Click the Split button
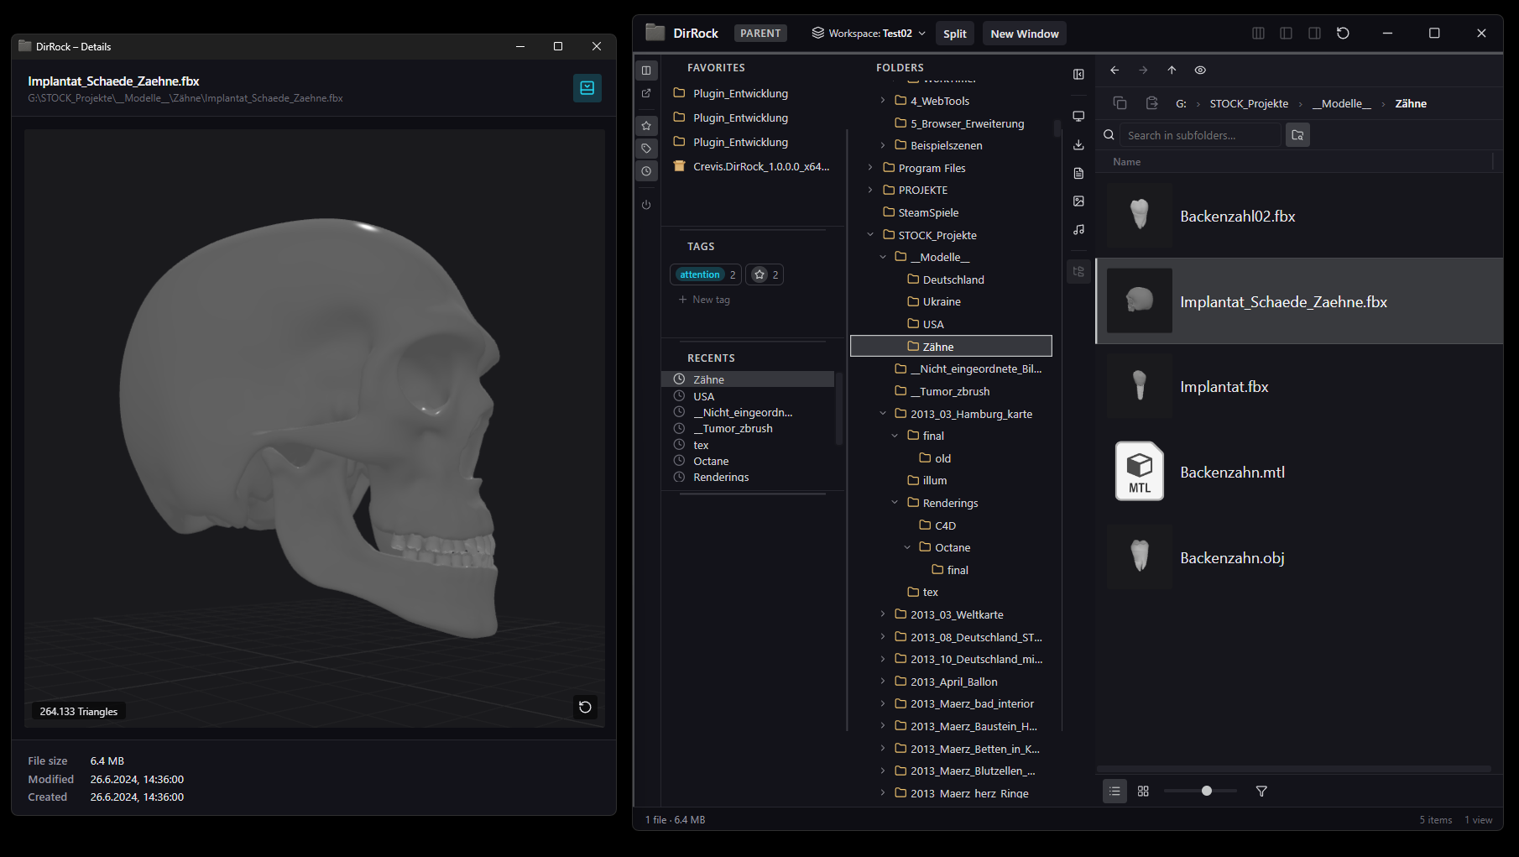The height and width of the screenshot is (857, 1519). tap(954, 34)
